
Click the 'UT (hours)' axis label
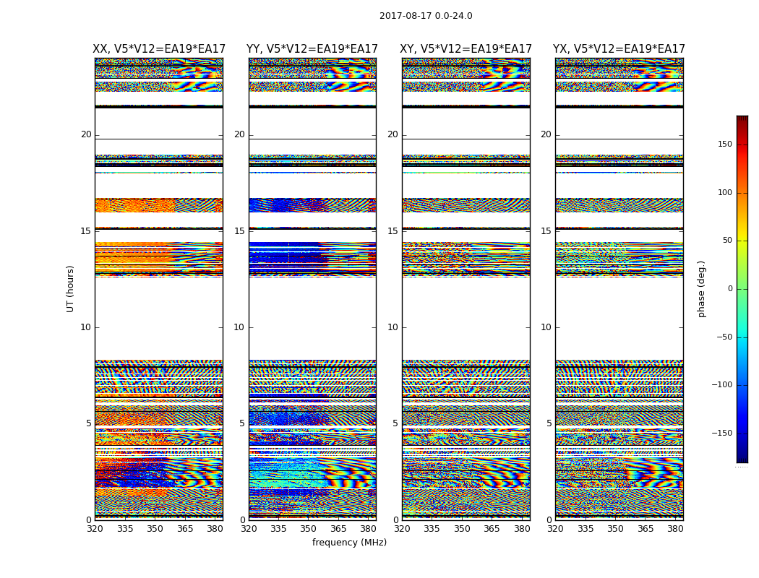(x=70, y=289)
